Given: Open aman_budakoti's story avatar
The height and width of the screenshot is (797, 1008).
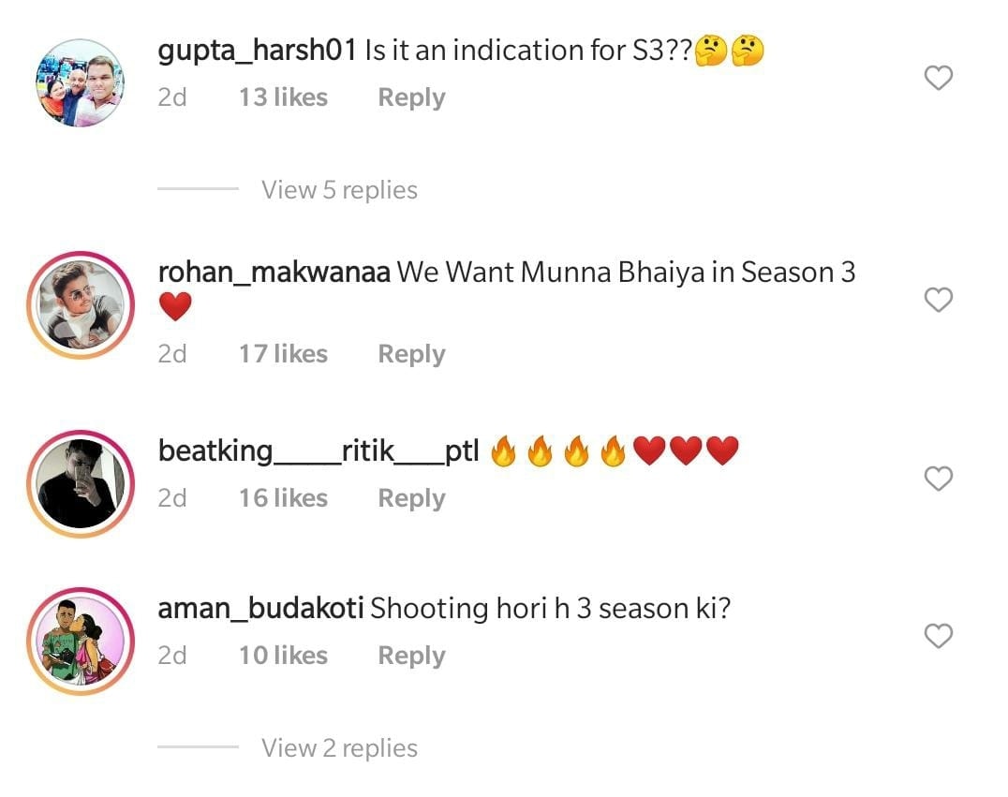Looking at the screenshot, I should click(81, 641).
